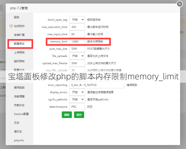The height and width of the screenshot is (149, 186).
Task: Open the 安装扩展 section
Action: pos(19,35)
